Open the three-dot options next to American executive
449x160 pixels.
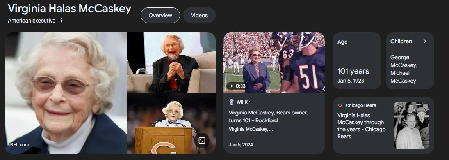click(x=62, y=20)
